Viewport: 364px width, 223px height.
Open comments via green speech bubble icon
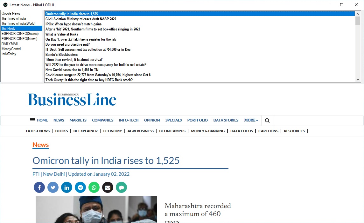pos(122,187)
